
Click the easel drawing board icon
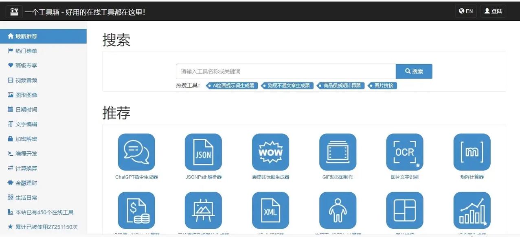pos(203,211)
